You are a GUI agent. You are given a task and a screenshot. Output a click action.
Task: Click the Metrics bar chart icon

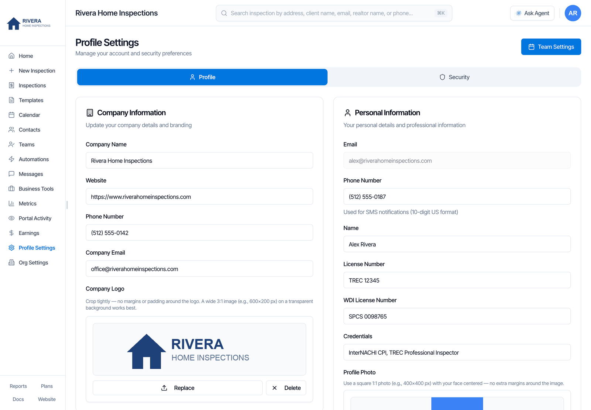[11, 203]
